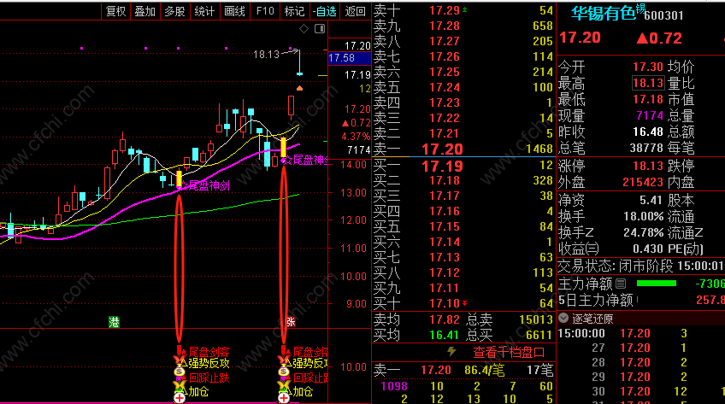The height and width of the screenshot is (404, 725).
Task: Expand the 逐笔还原 dropdown arrow
Action: click(563, 318)
